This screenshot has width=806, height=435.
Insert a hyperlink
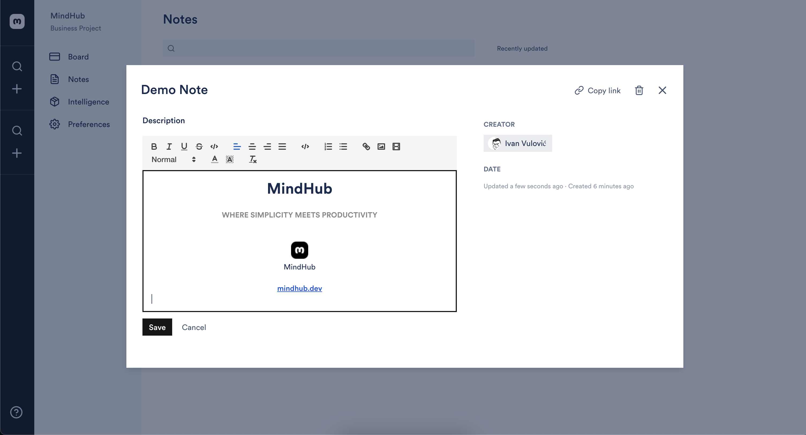coord(366,146)
